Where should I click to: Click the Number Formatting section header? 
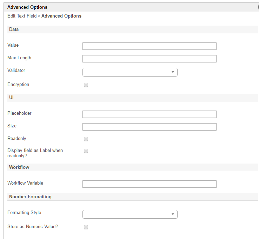[30, 197]
